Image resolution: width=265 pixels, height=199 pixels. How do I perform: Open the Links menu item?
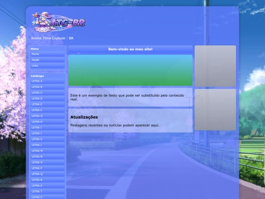pyautogui.click(x=48, y=66)
